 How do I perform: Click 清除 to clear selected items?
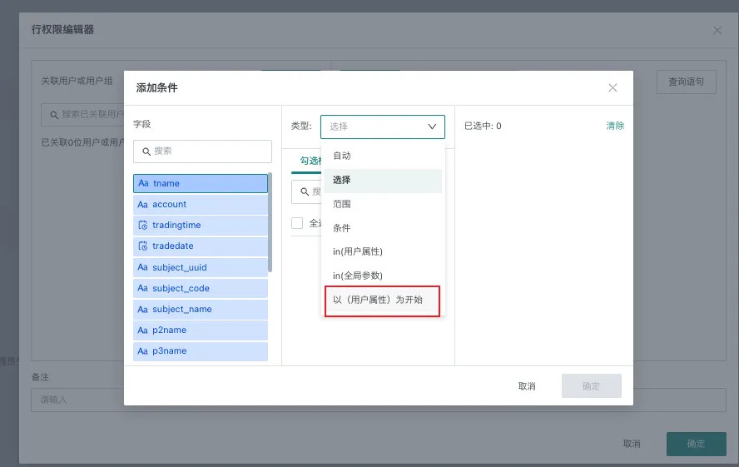point(615,126)
